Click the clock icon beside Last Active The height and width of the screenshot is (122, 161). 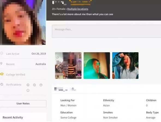[x=1, y=53]
